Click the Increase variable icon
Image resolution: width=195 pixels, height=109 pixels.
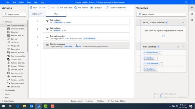[9, 80]
